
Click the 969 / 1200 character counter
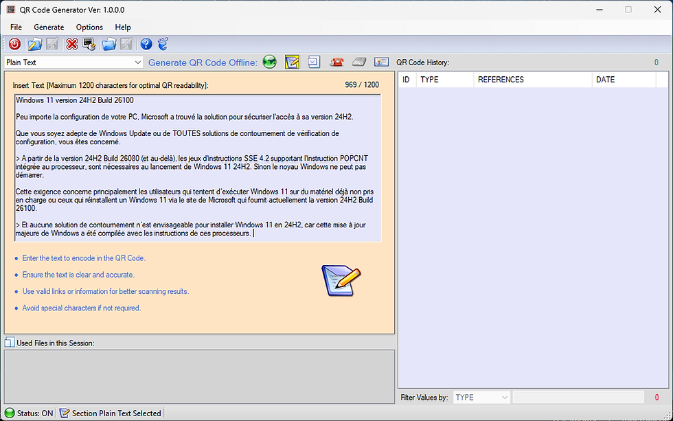point(362,84)
